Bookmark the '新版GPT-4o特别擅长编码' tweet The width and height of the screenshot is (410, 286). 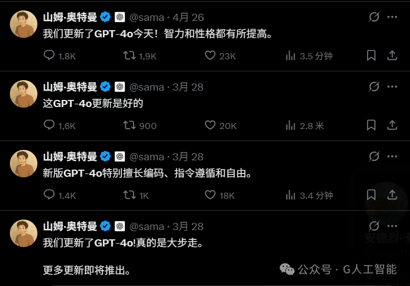[371, 195]
